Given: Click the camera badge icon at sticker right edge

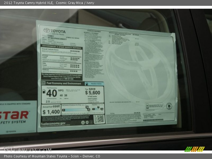Looking at the screenshot, I should 169,105.
